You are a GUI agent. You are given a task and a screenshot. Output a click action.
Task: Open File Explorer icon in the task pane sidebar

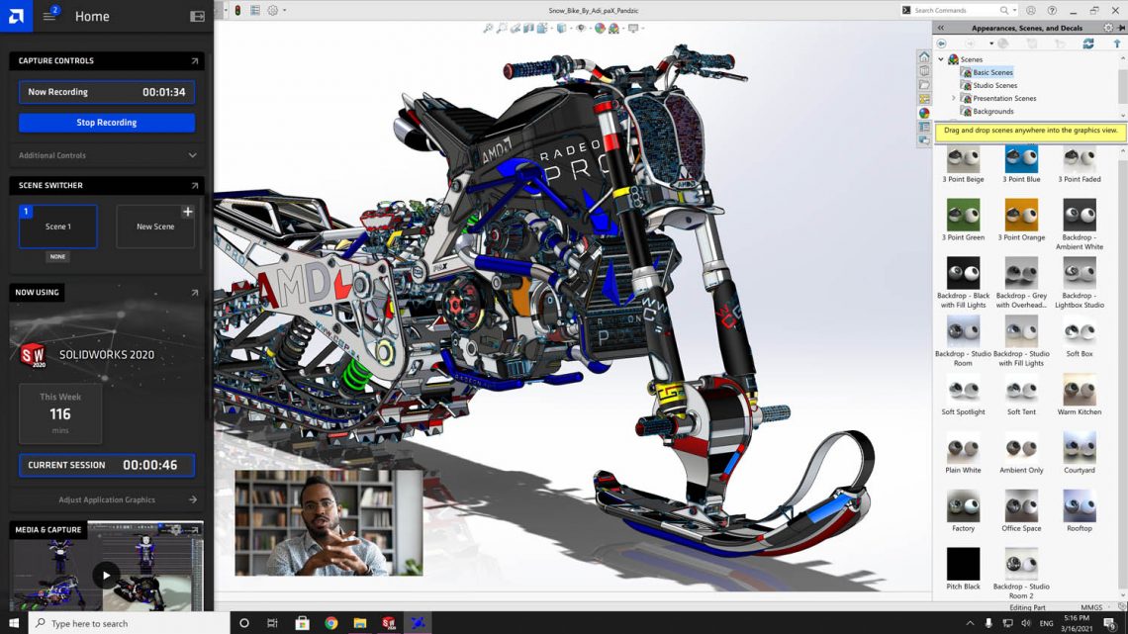click(x=923, y=84)
